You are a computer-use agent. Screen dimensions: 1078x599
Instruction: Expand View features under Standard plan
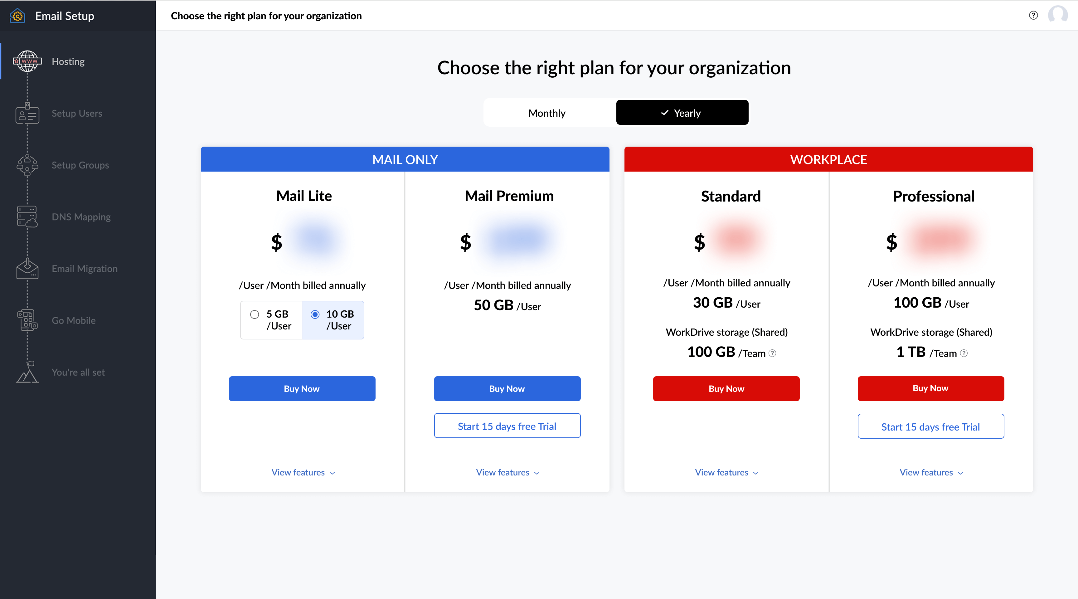[726, 472]
